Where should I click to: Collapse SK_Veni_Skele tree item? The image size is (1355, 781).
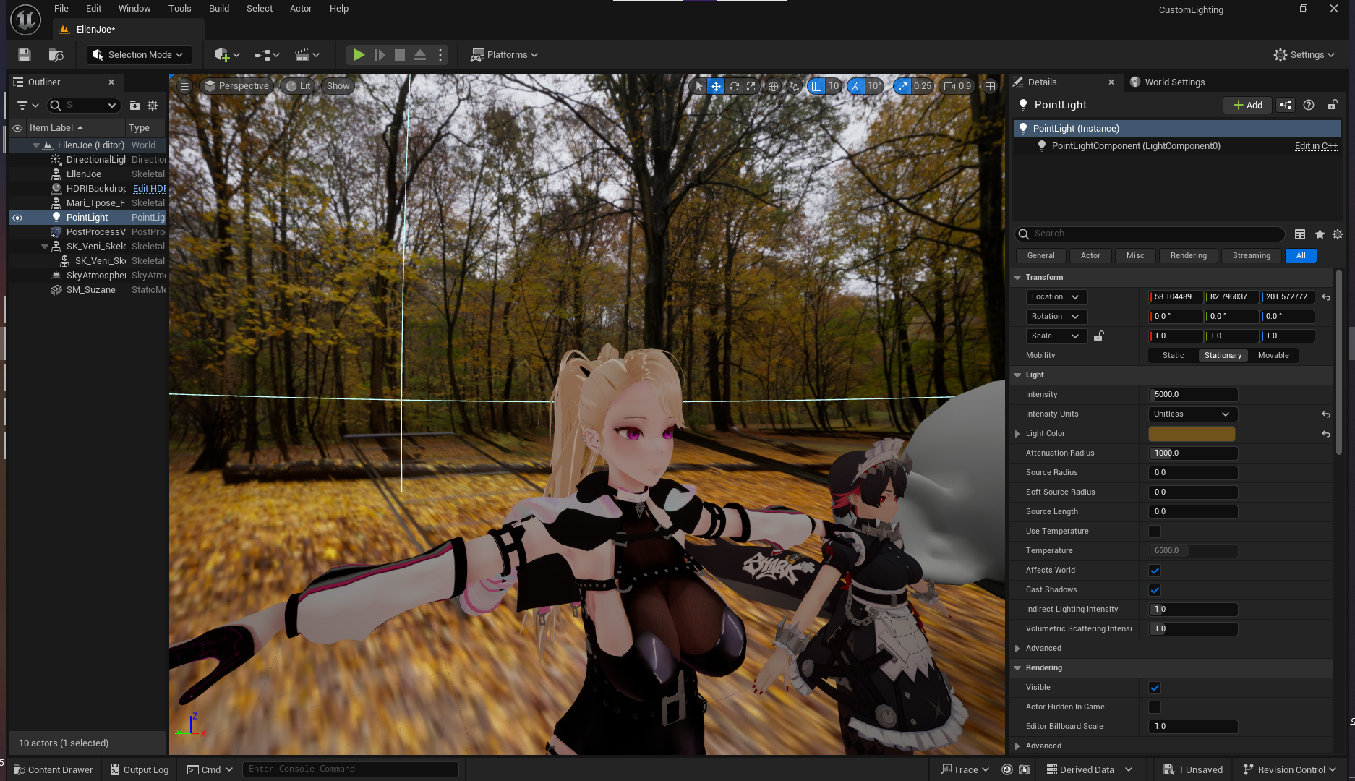[45, 247]
